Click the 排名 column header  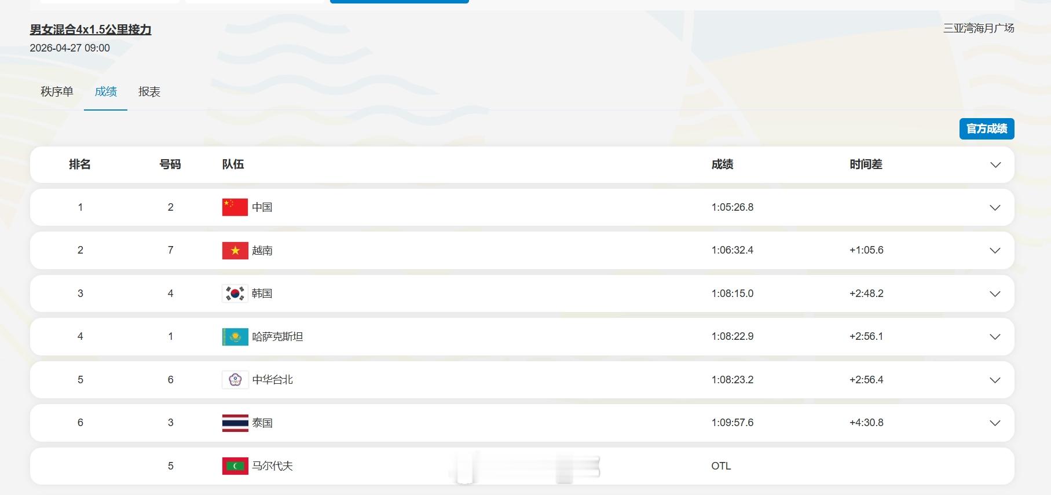[80, 164]
